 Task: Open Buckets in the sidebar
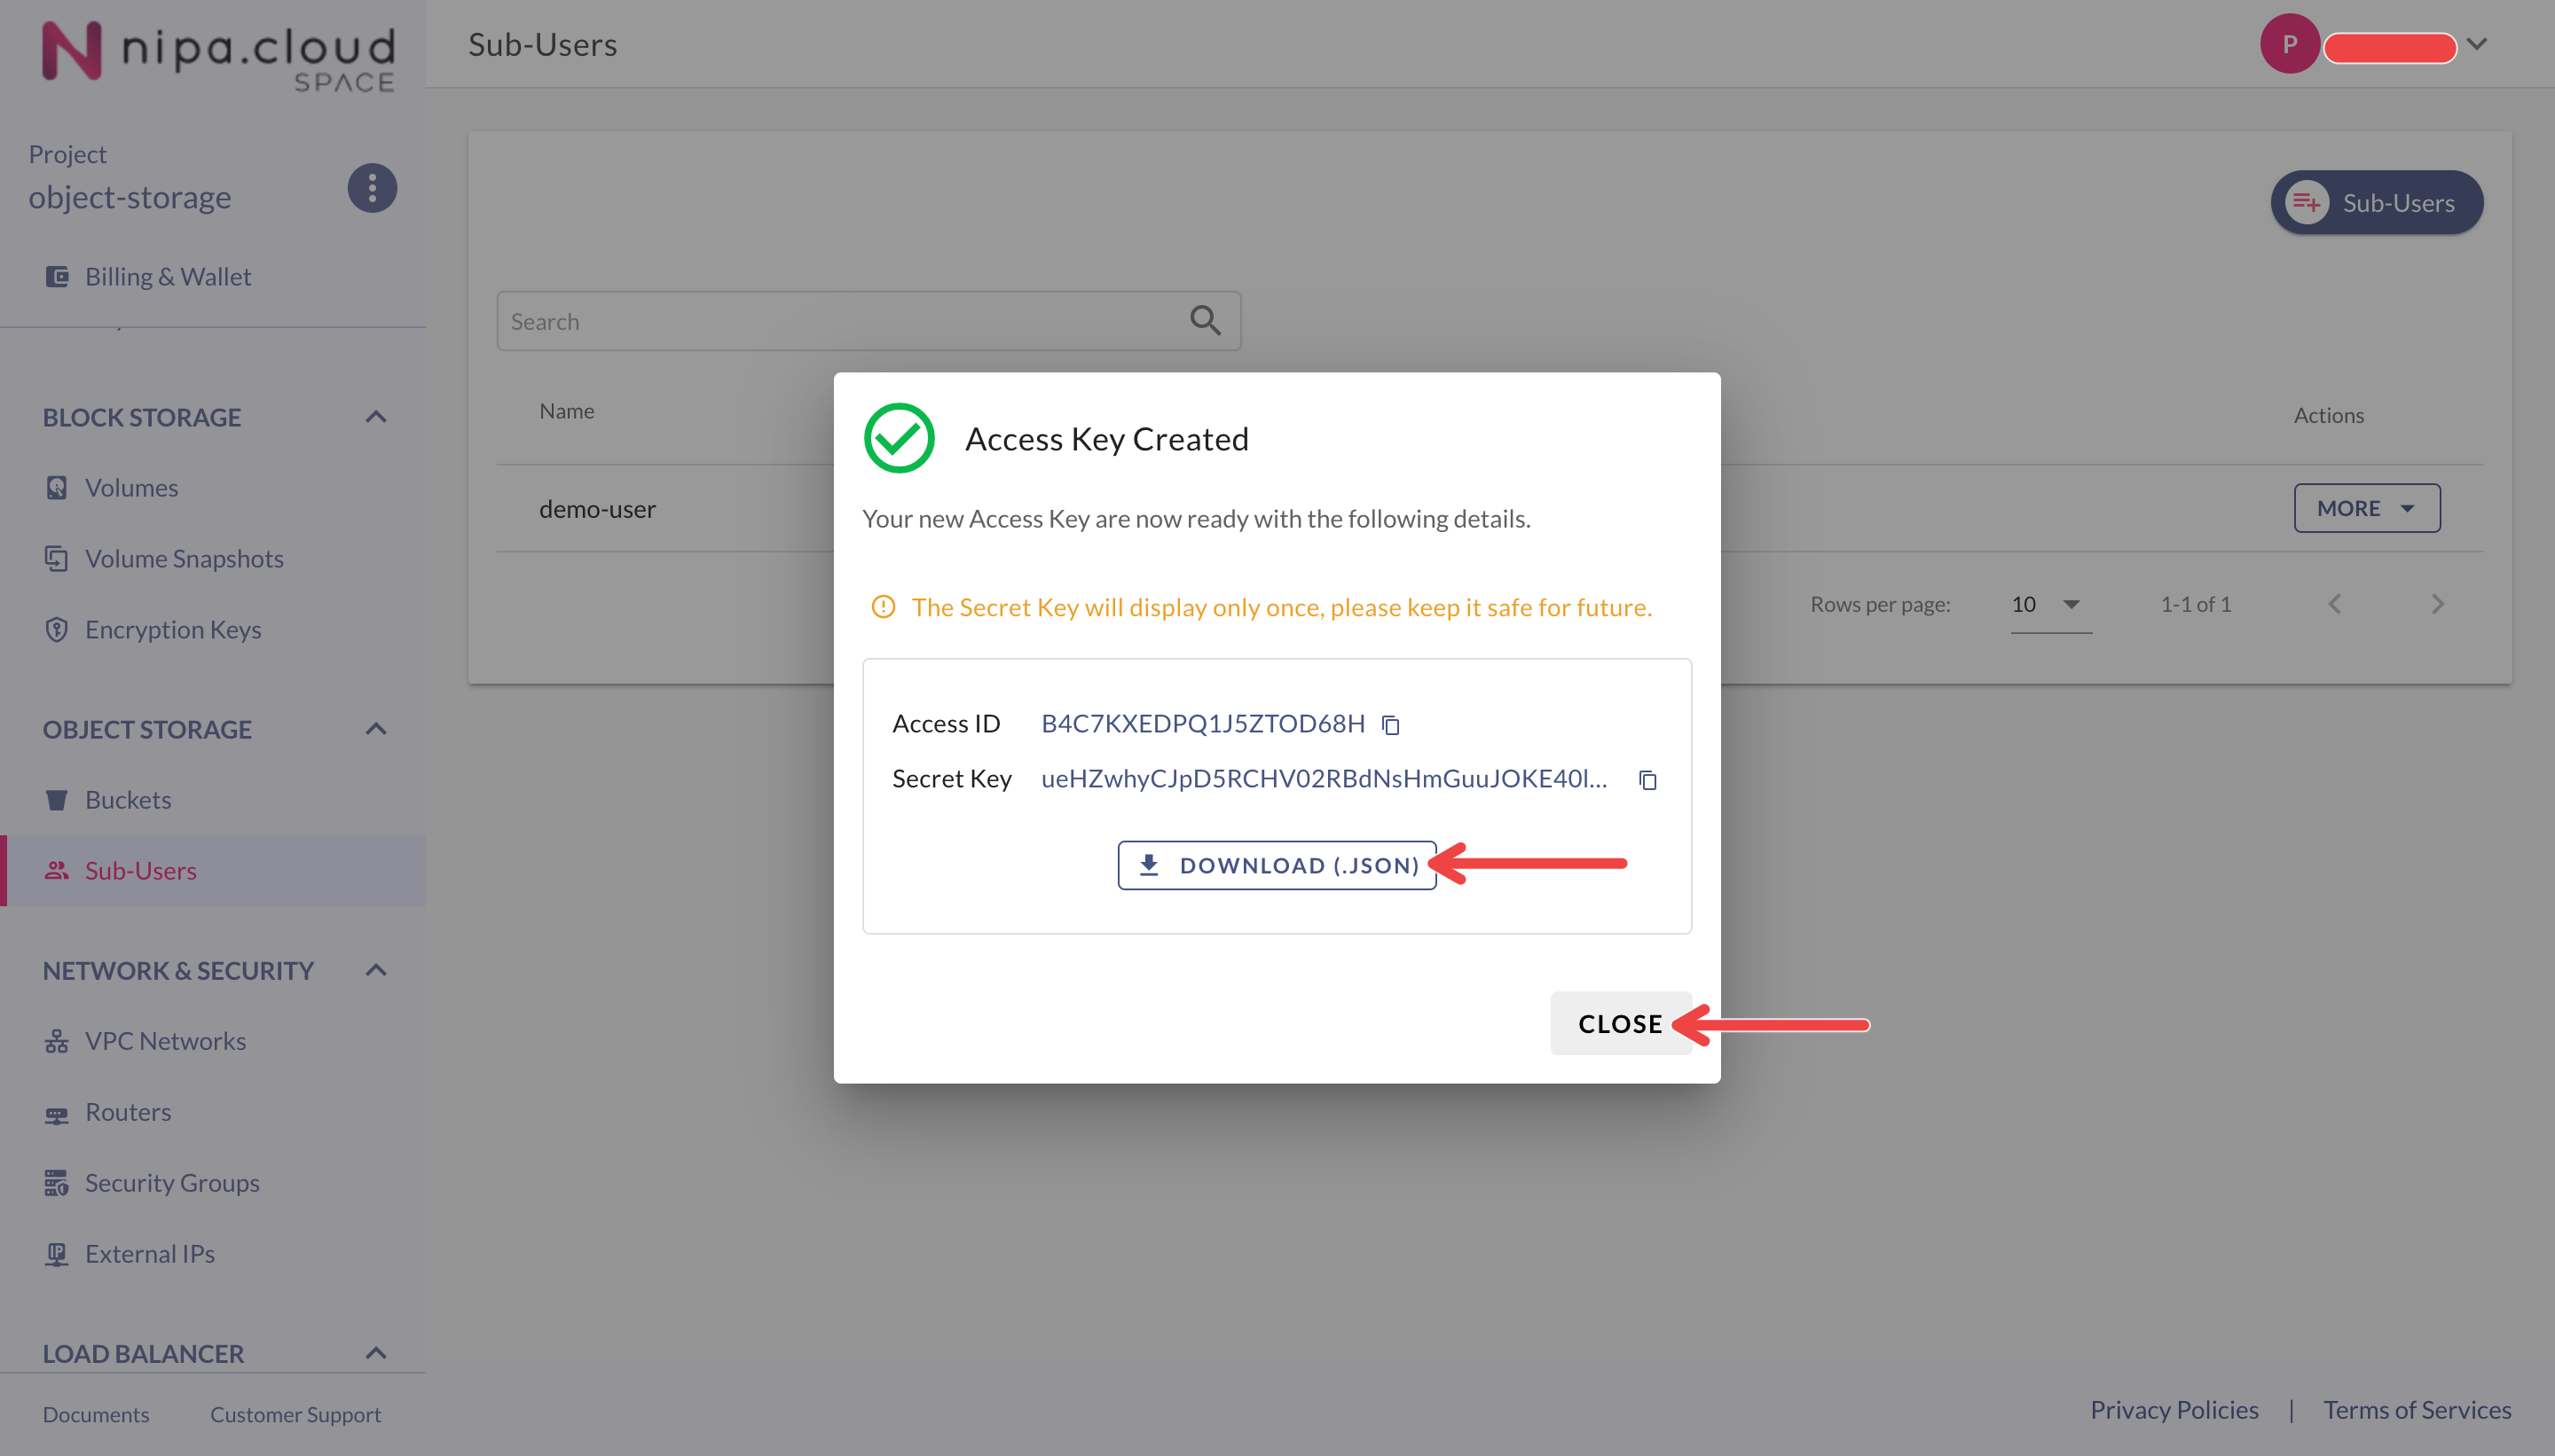point(128,800)
